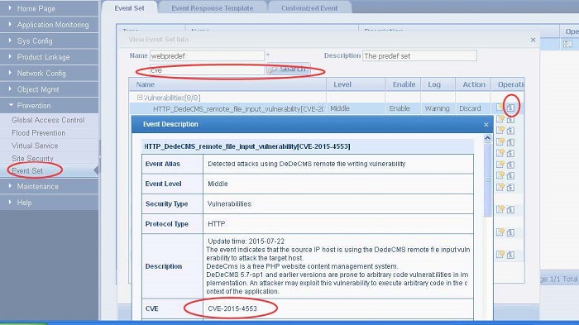Collapse the Vulnerabilities[8/8] tree group

140,98
